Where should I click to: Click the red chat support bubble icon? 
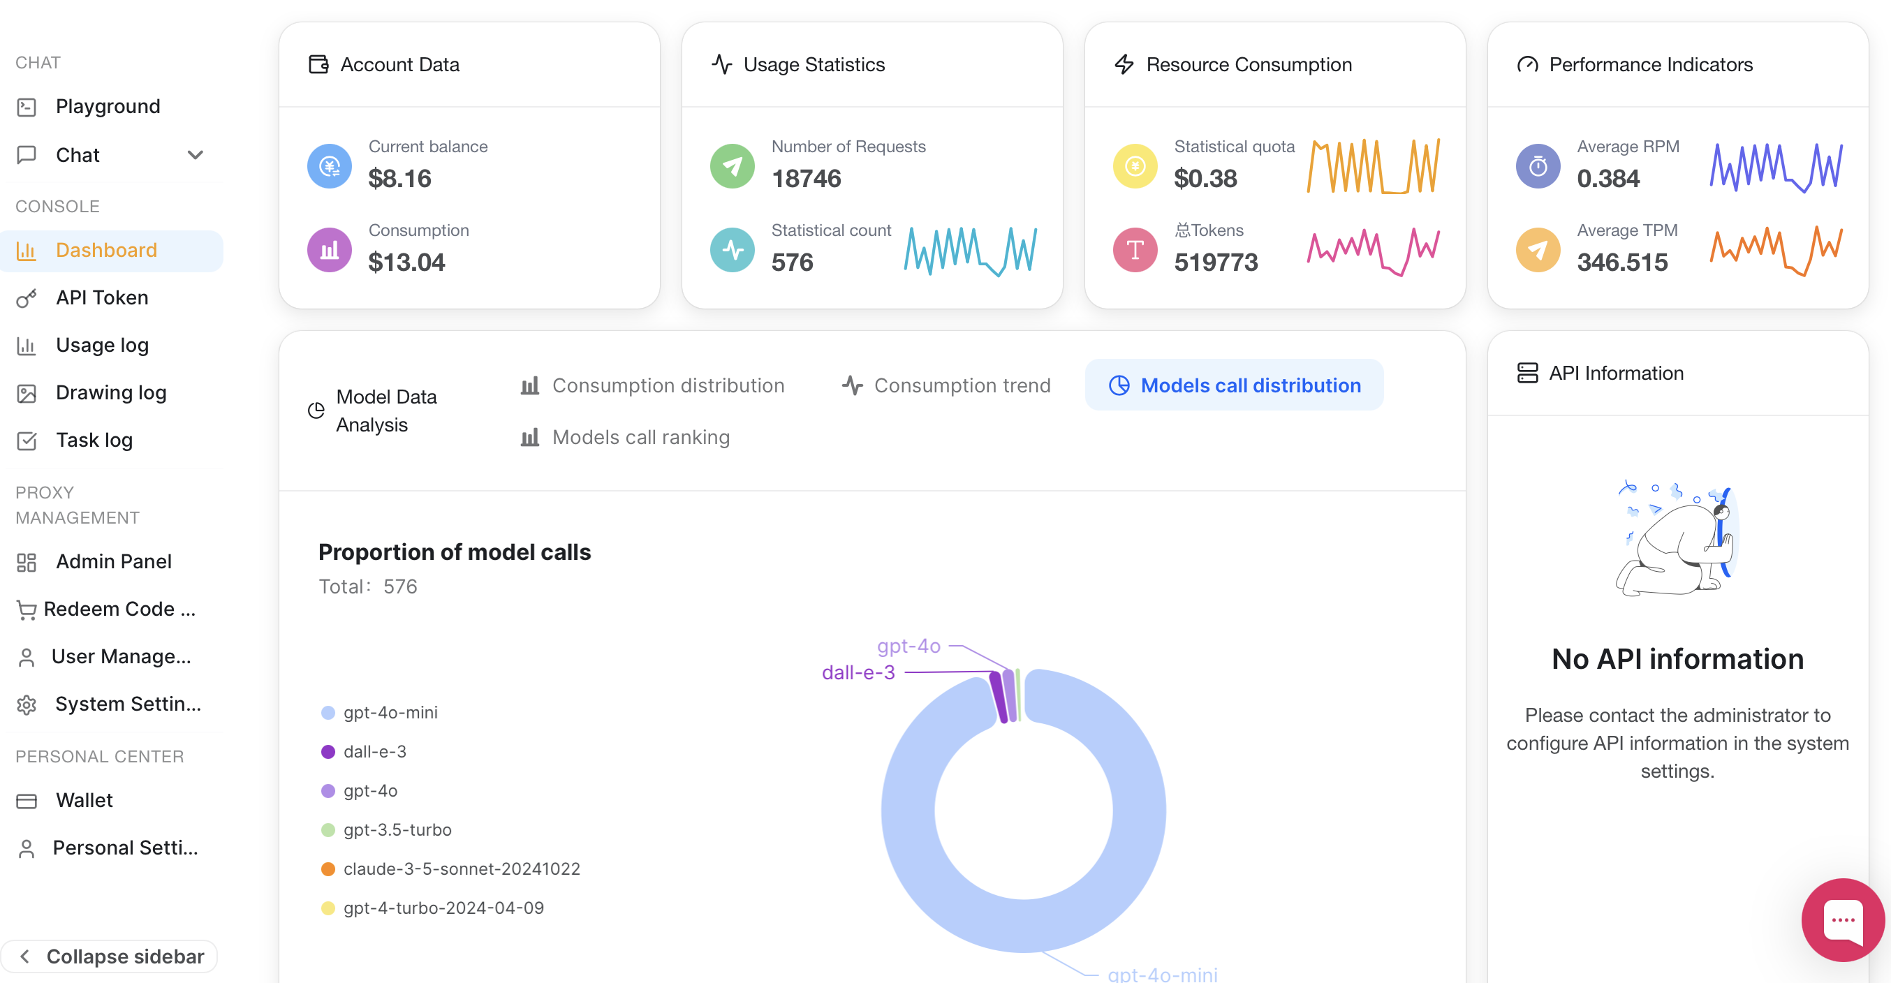pos(1843,920)
